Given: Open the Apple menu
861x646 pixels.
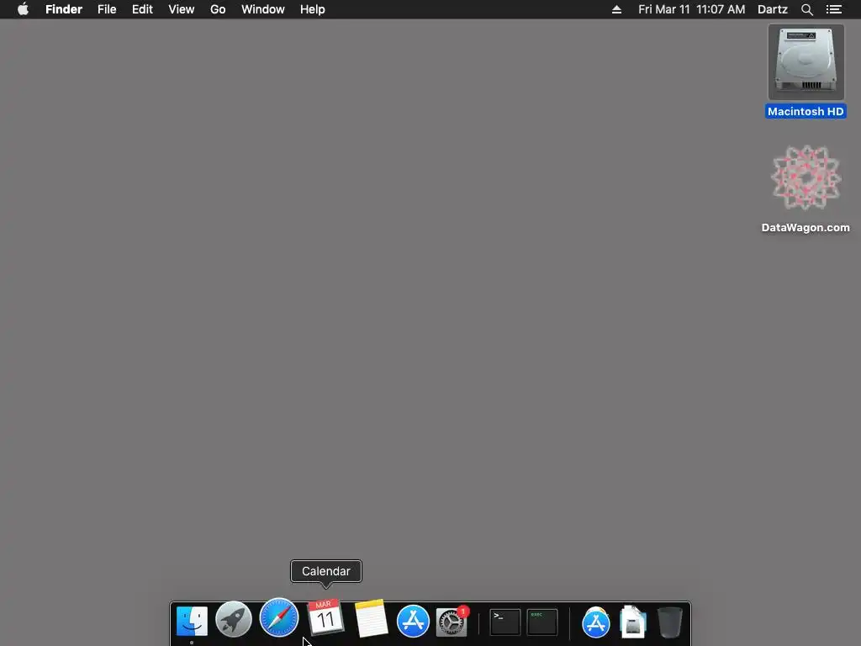Looking at the screenshot, I should tap(23, 9).
